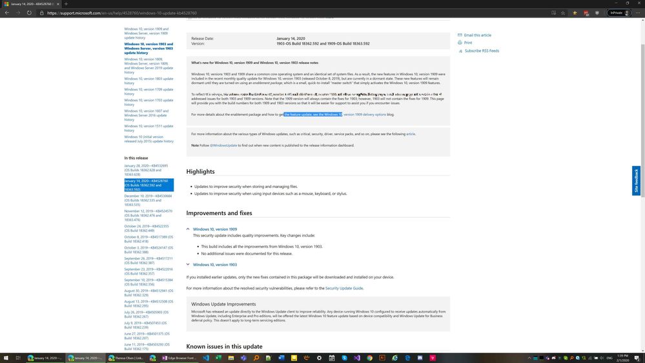Switch to Theresa Olson LinkedIn taskbar window
This screenshot has height=363, width=645.
pos(126,358)
